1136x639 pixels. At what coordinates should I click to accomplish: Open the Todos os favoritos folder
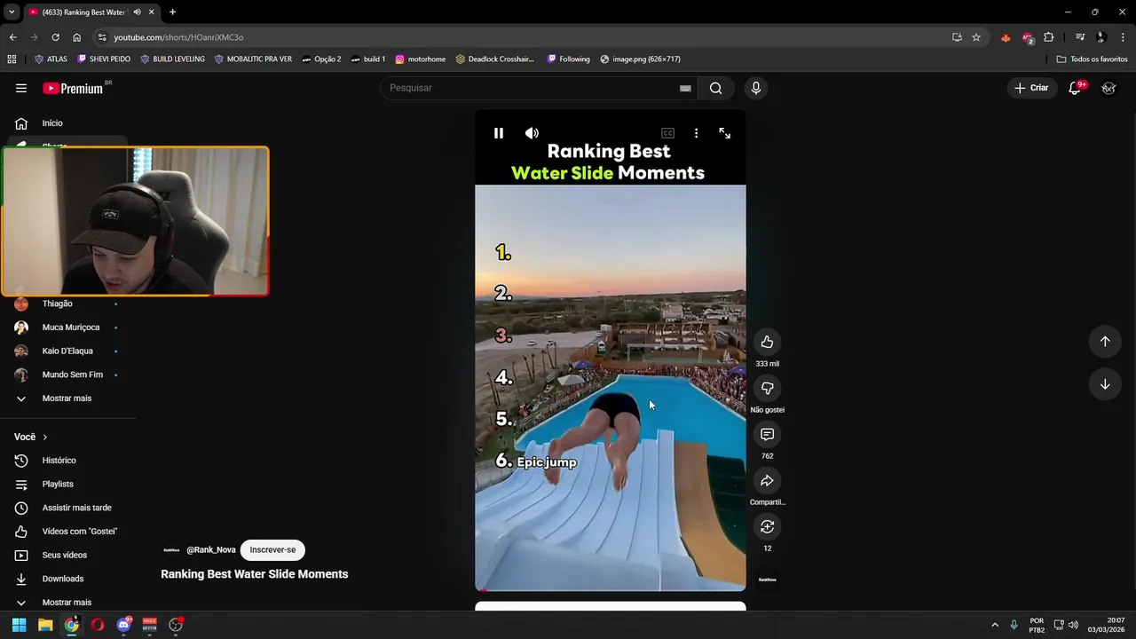[x=1092, y=59]
